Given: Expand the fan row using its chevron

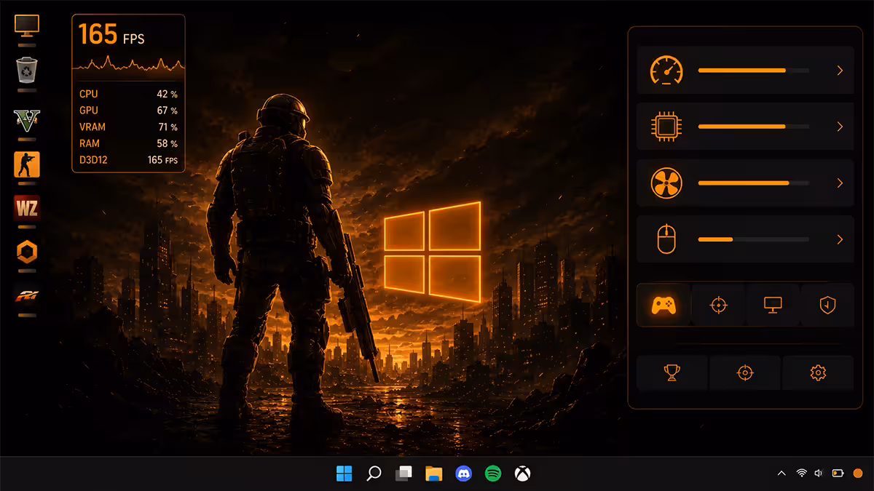Looking at the screenshot, I should pos(840,183).
